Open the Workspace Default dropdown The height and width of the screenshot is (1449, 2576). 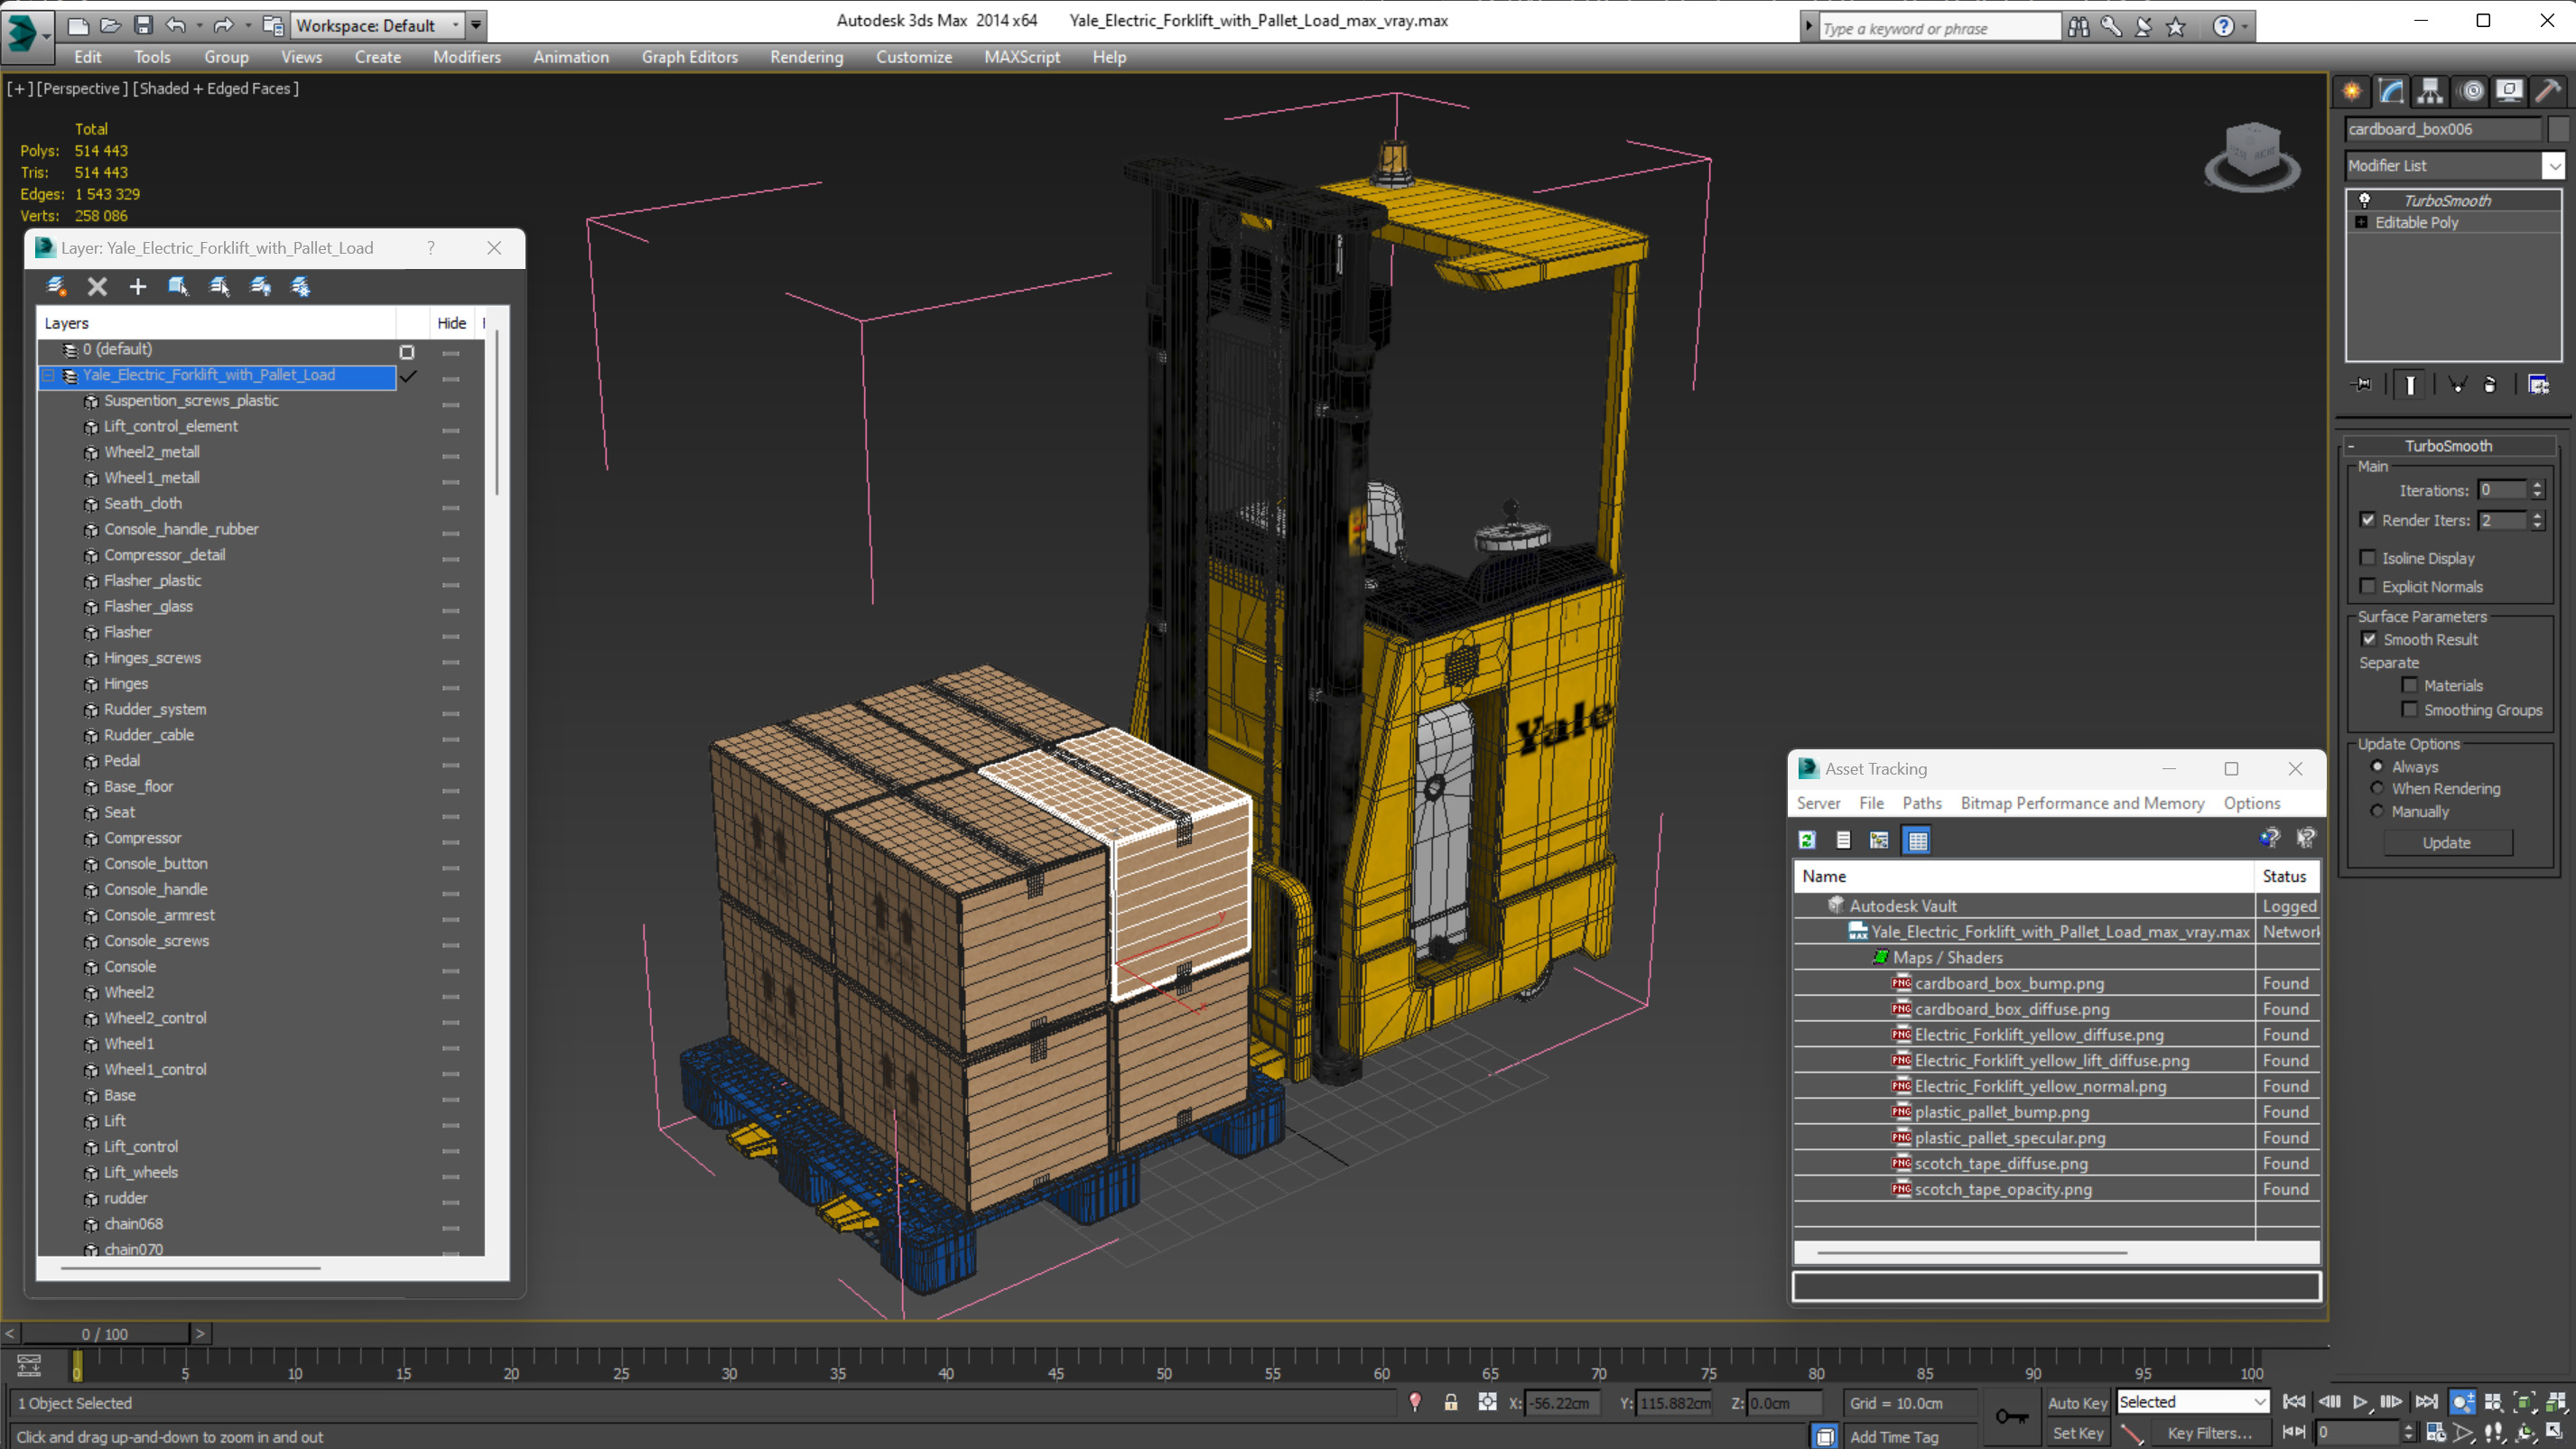pos(455,25)
